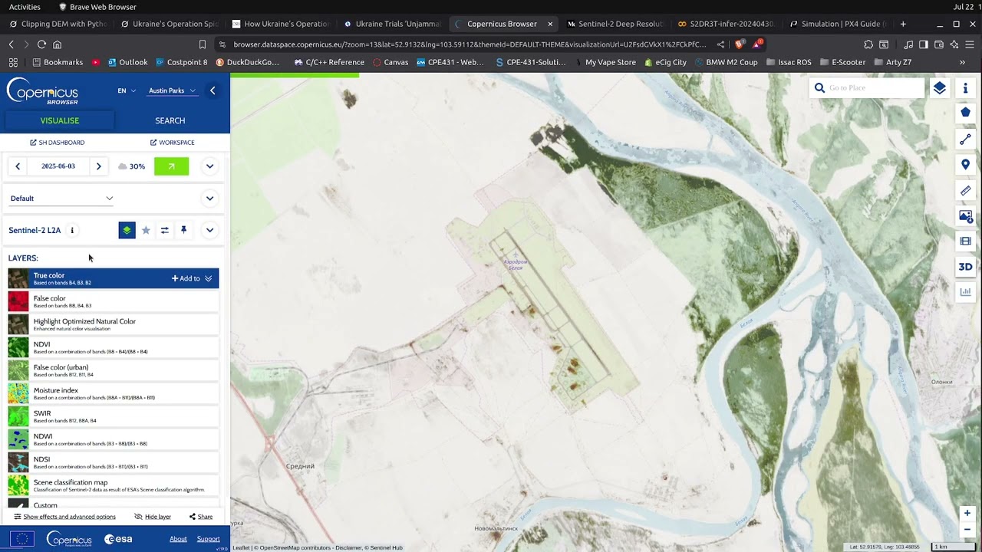Select Highlight Optimized Natural Color layer

[x=114, y=324]
